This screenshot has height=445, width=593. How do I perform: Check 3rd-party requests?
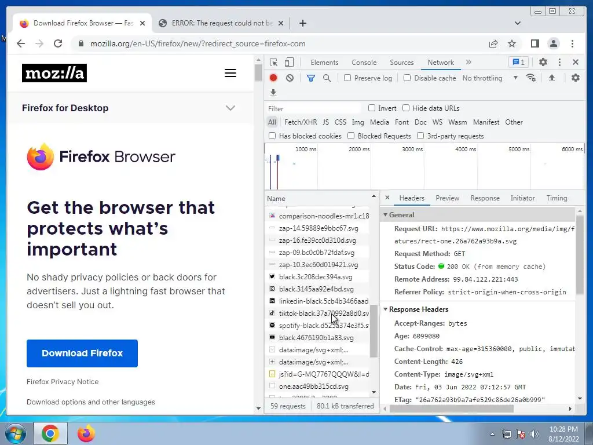click(x=420, y=136)
